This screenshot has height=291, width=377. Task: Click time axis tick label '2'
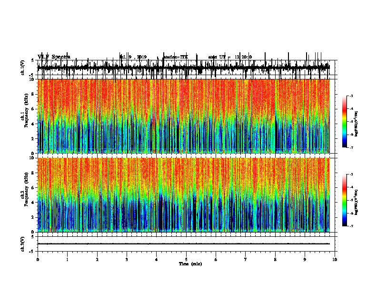[x=97, y=260]
